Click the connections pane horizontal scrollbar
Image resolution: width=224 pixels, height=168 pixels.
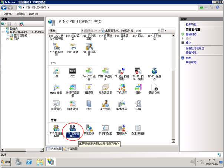coord(22,150)
